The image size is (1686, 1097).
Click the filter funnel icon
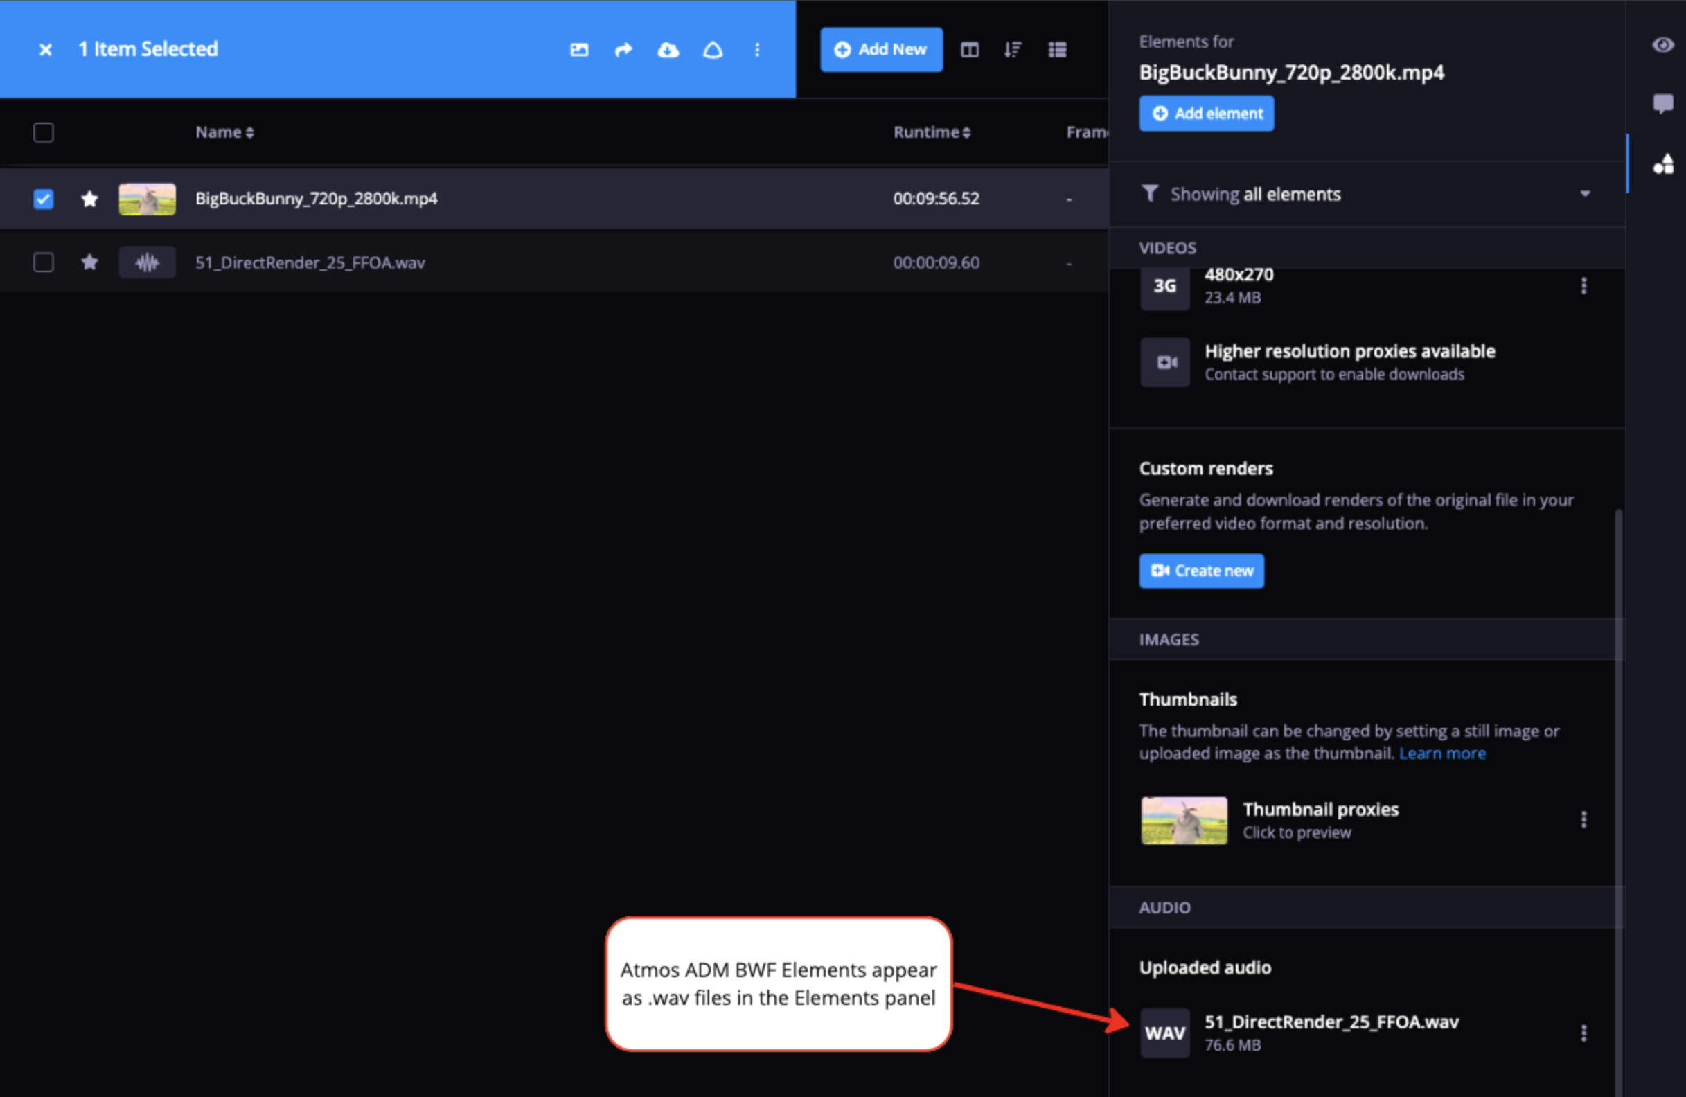(1151, 193)
